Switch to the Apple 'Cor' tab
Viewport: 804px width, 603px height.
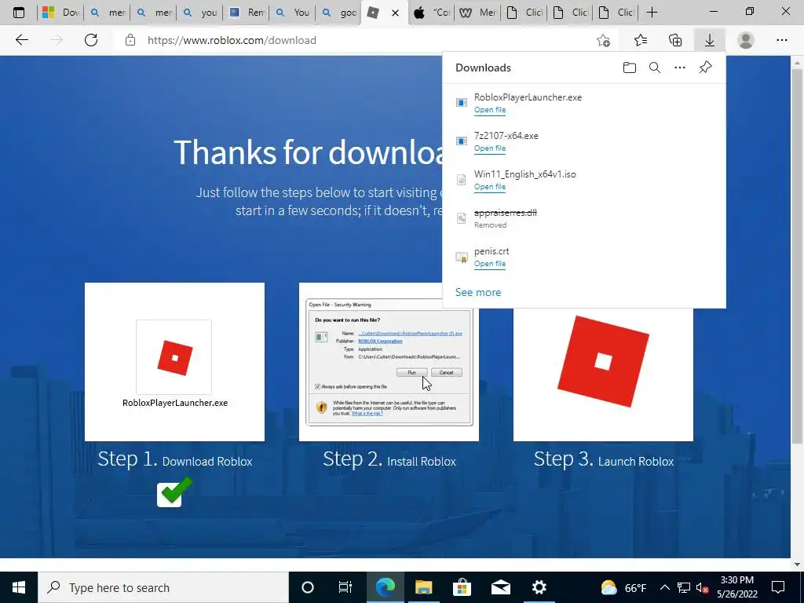tap(432, 13)
